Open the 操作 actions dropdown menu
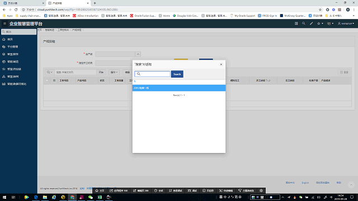 point(114,72)
